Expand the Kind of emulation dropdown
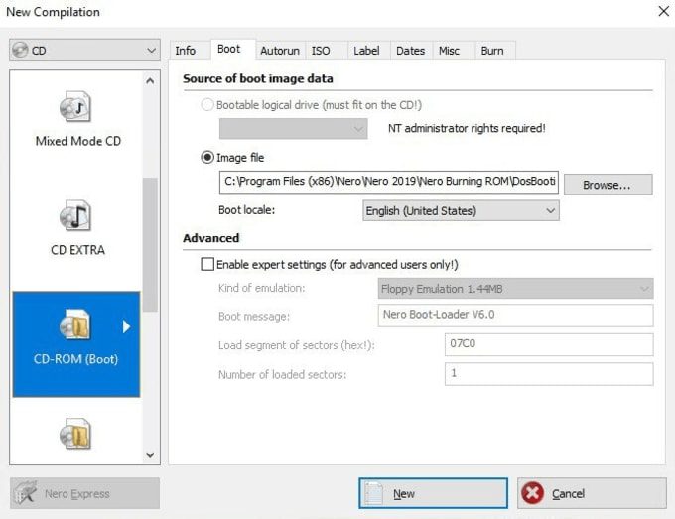Screen dimensions: 675x519 (x=515, y=289)
